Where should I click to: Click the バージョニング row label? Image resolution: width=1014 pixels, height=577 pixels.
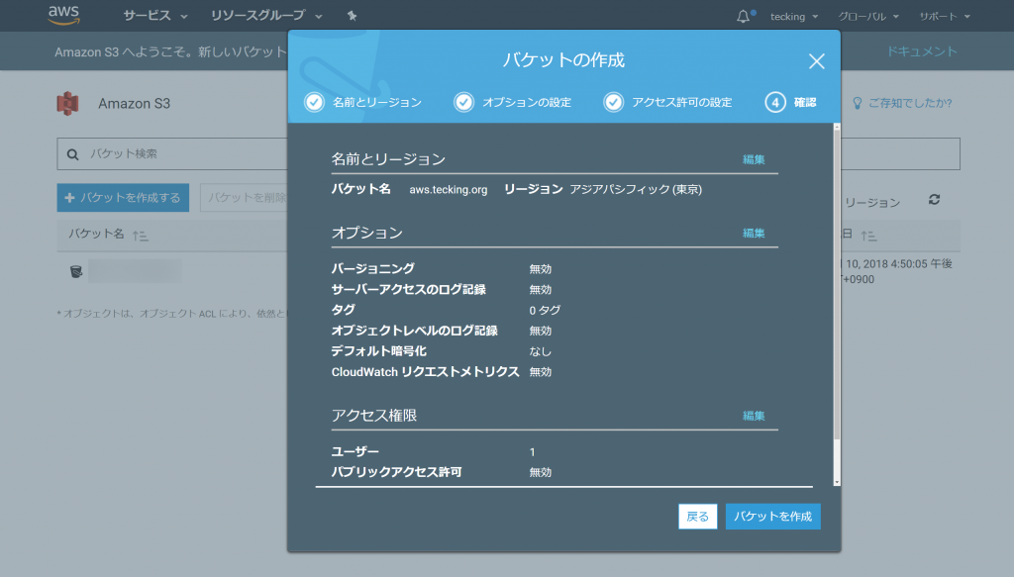tap(373, 269)
